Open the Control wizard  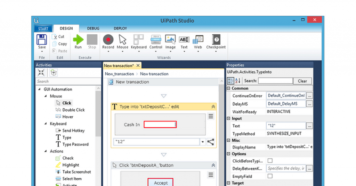point(156,42)
